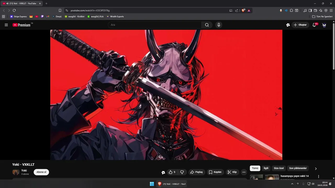
Task: Open Leo AI sparkle icon in toolbar
Action: pyautogui.click(x=321, y=10)
